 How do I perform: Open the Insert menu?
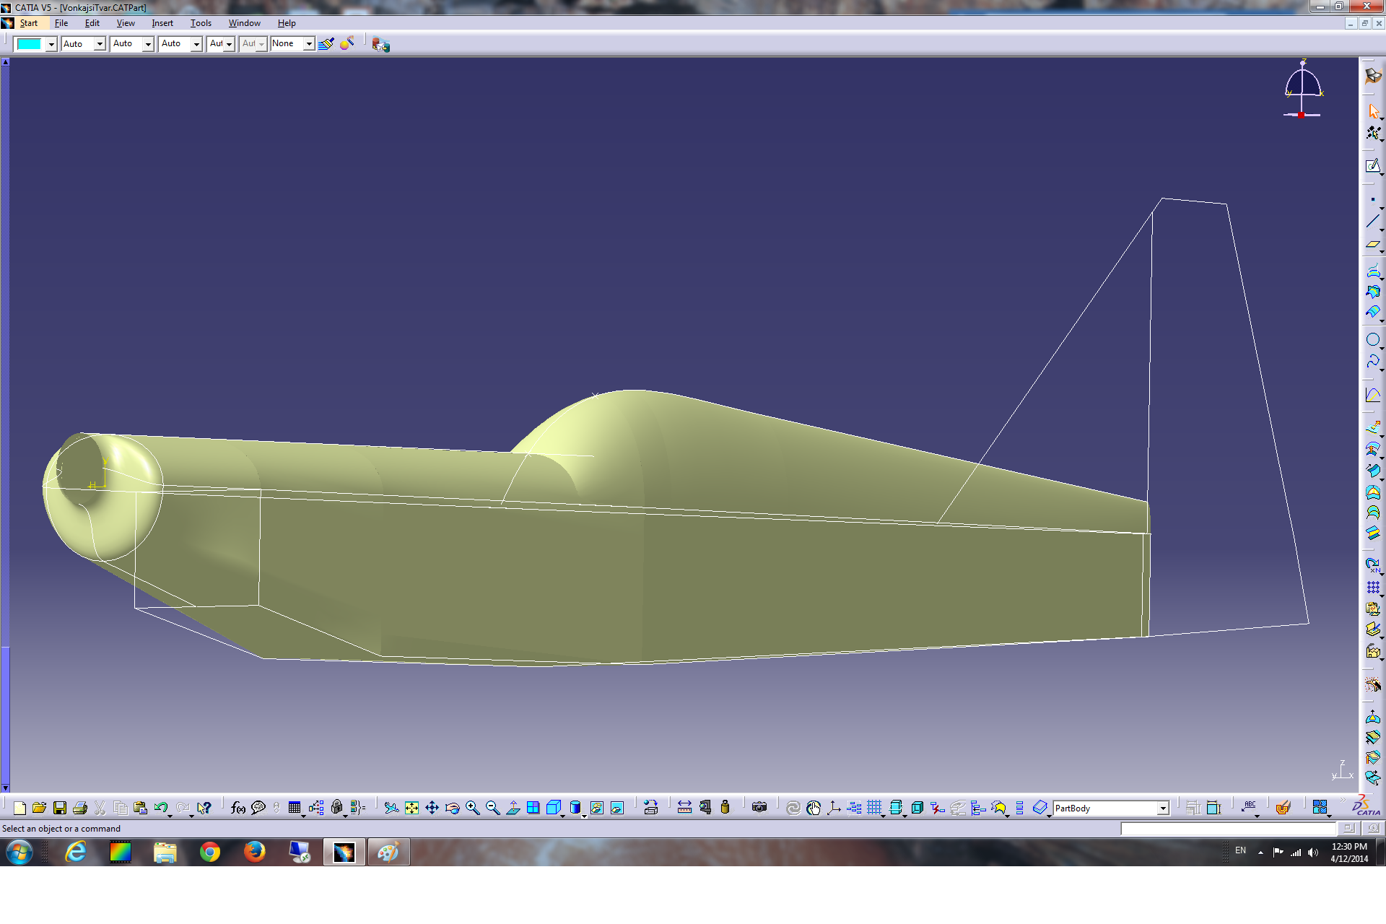(162, 23)
